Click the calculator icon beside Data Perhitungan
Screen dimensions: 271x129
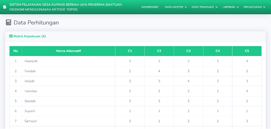click(9, 22)
